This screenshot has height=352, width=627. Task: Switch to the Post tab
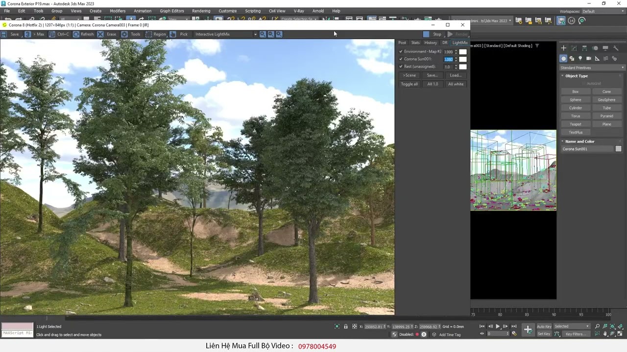click(x=402, y=43)
